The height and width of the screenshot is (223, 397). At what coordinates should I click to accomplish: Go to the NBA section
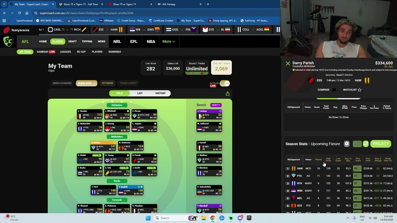(151, 42)
